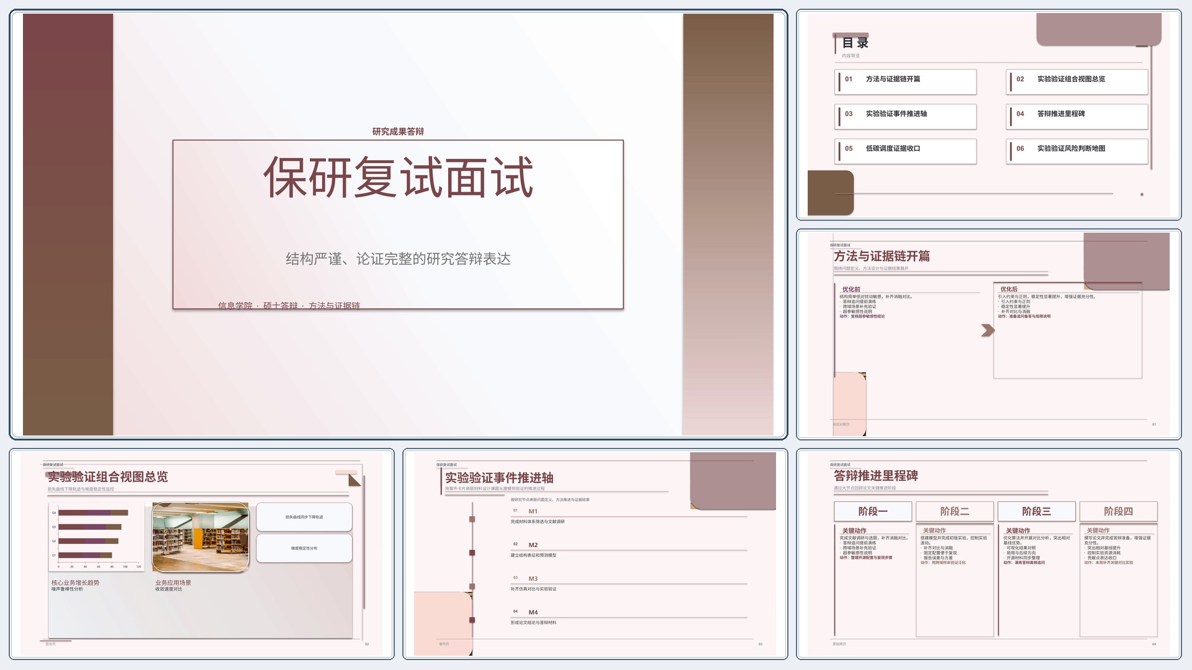Click the 业务应用场景 caption
Image resolution: width=1192 pixels, height=670 pixels.
(x=173, y=583)
